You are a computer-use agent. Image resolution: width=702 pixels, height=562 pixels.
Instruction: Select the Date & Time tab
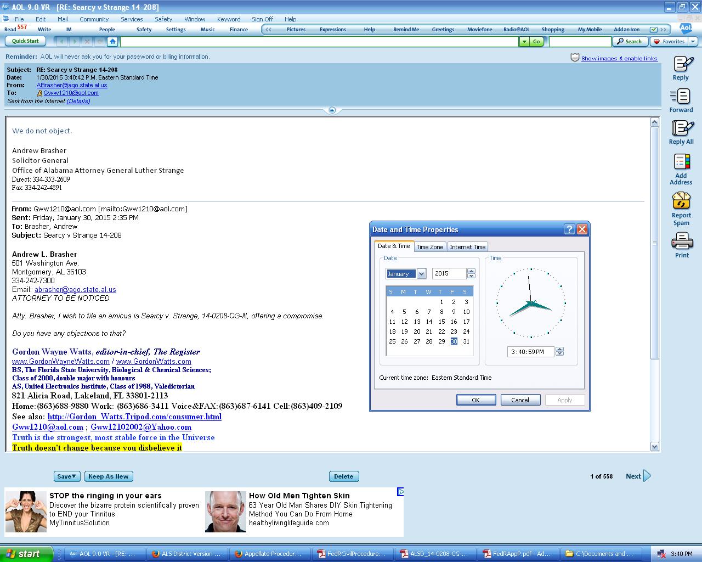394,246
